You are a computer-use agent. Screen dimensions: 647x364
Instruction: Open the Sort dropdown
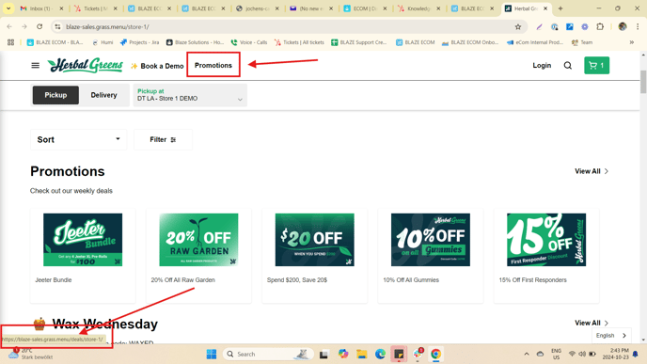pyautogui.click(x=78, y=139)
